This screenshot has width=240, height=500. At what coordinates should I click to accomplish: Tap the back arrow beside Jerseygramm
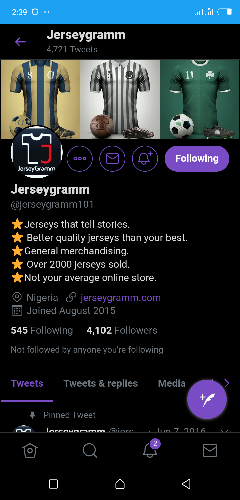click(x=20, y=42)
